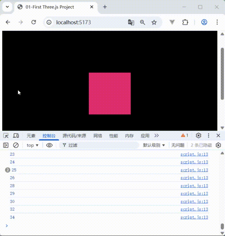Click the console scroll up arrow
The height and width of the screenshot is (236, 225).
click(222, 153)
